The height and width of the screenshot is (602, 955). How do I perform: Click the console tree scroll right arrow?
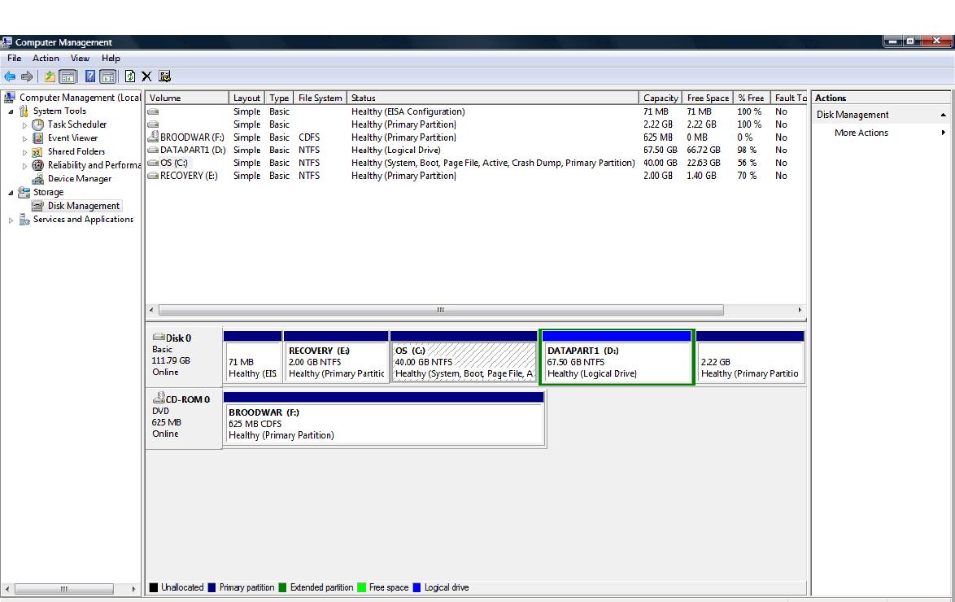click(x=133, y=589)
